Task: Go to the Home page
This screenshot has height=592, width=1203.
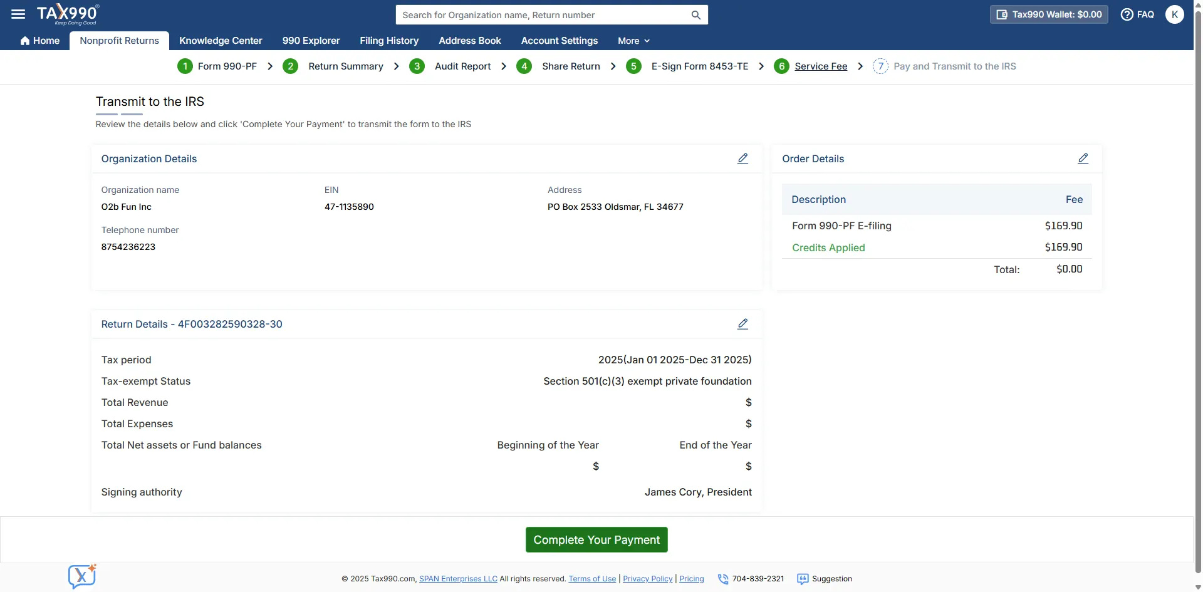Action: (x=40, y=41)
